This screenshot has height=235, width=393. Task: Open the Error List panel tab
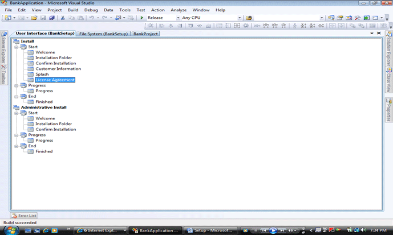pos(24,216)
